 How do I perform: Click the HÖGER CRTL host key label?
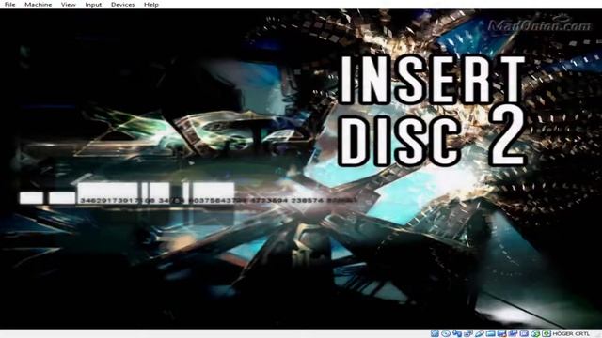pos(571,334)
